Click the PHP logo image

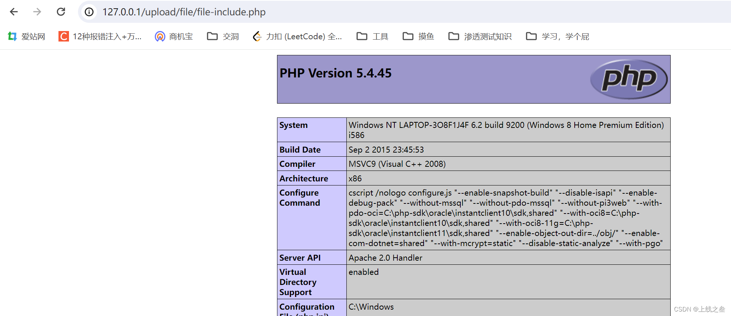(x=629, y=79)
